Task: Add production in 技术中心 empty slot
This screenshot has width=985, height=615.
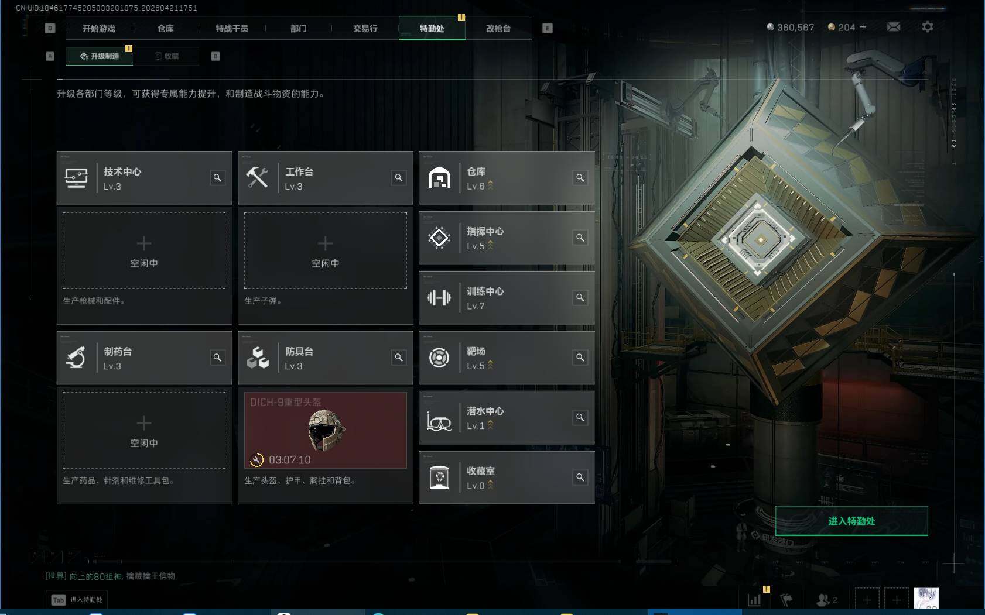Action: (144, 250)
